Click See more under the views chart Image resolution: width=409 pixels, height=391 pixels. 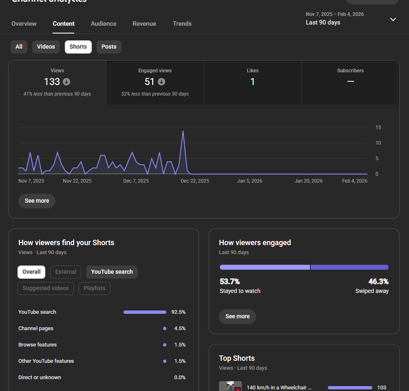pyautogui.click(x=37, y=201)
